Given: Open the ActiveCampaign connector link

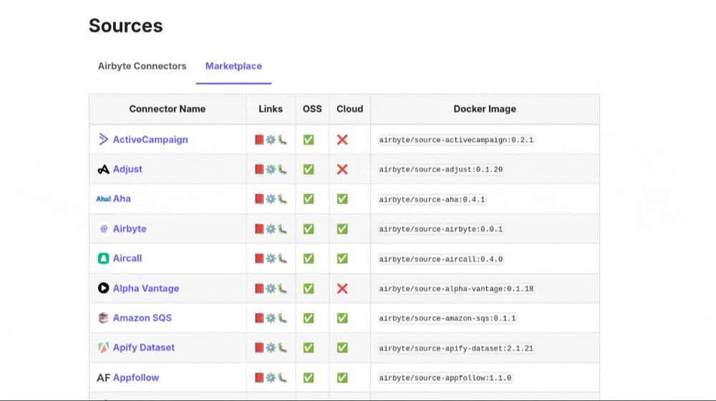Looking at the screenshot, I should 150,140.
